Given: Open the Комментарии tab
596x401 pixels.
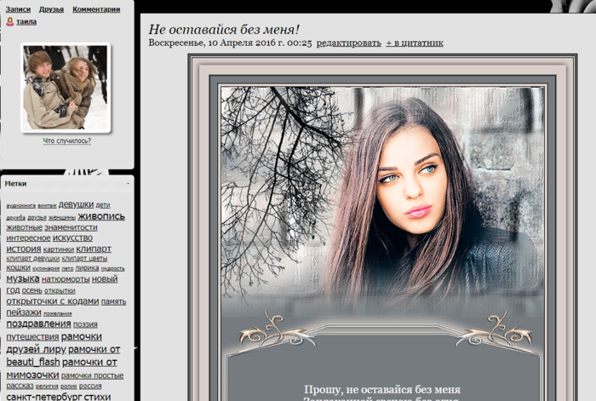Looking at the screenshot, I should tap(96, 9).
